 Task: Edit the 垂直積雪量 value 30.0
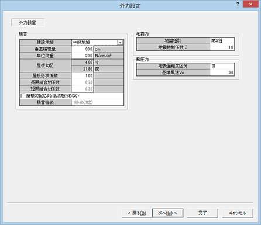point(83,49)
